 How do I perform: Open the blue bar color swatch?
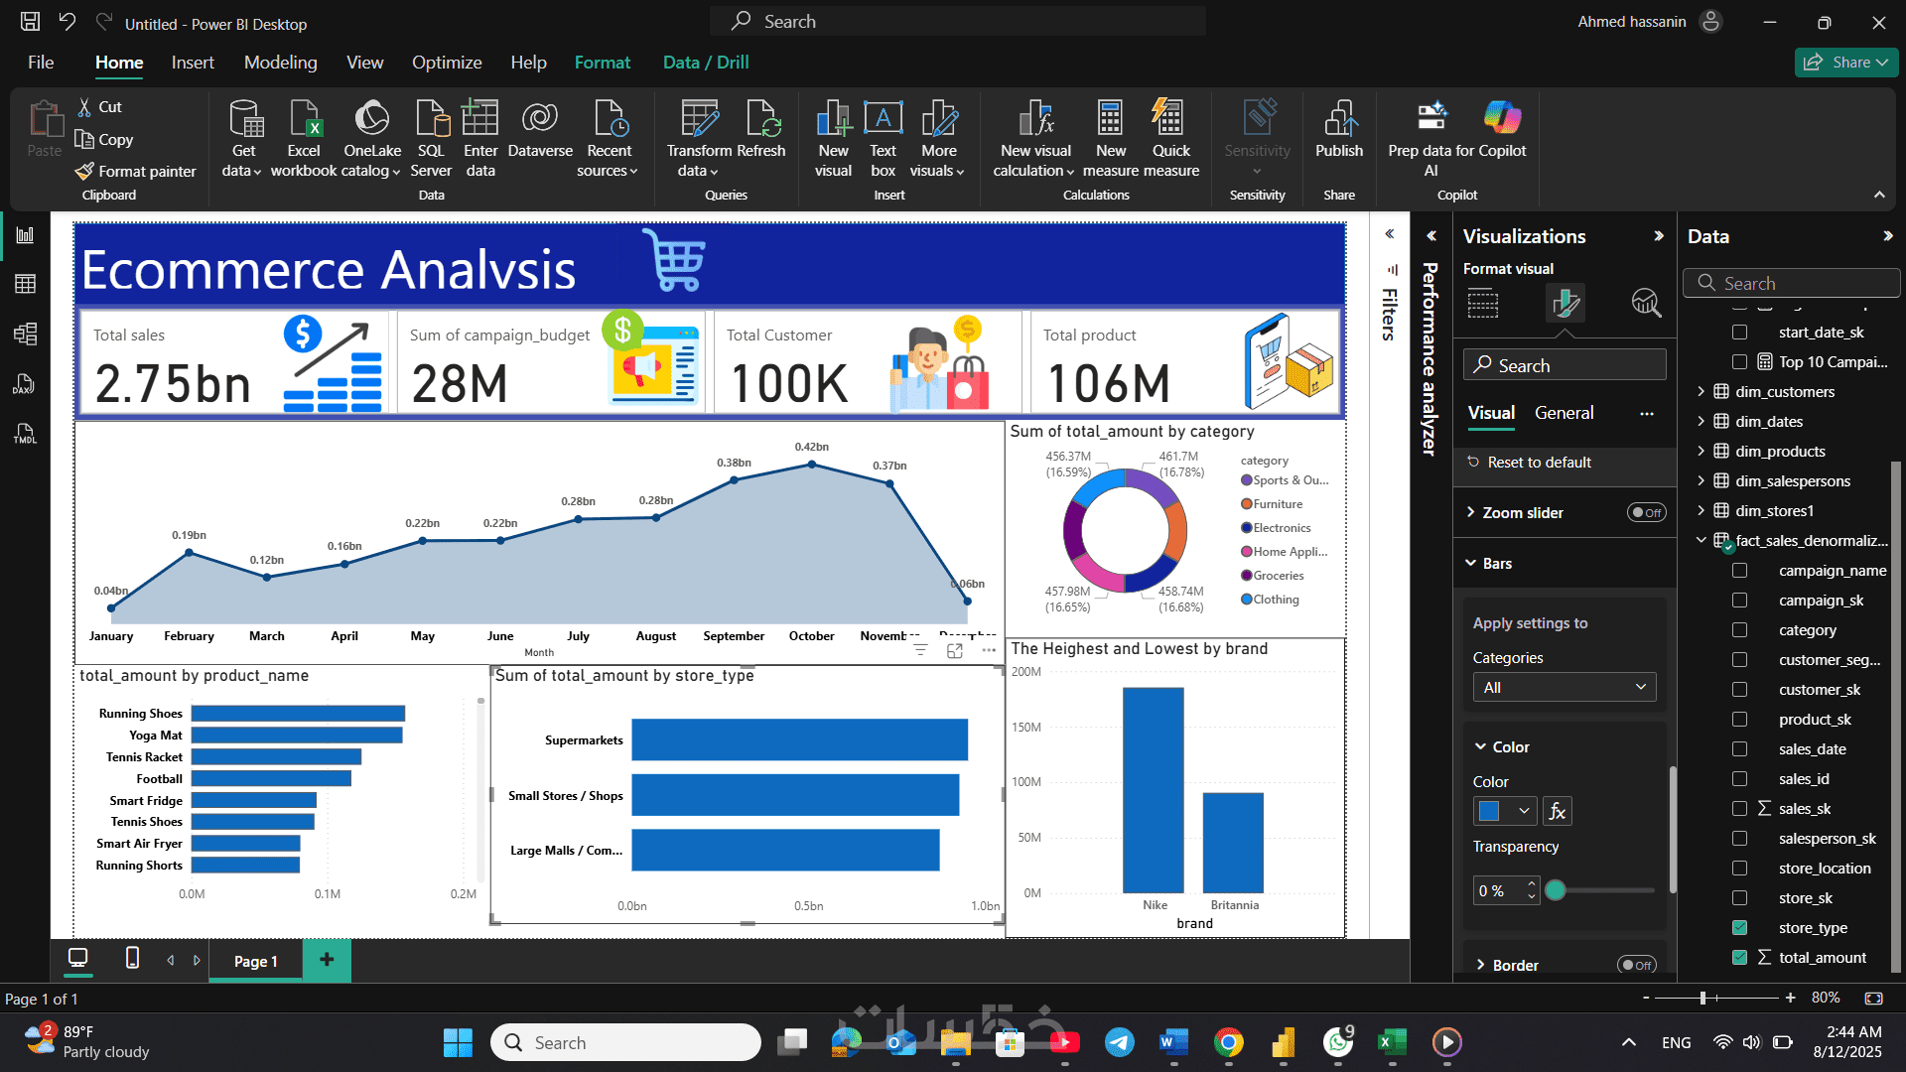click(1490, 811)
